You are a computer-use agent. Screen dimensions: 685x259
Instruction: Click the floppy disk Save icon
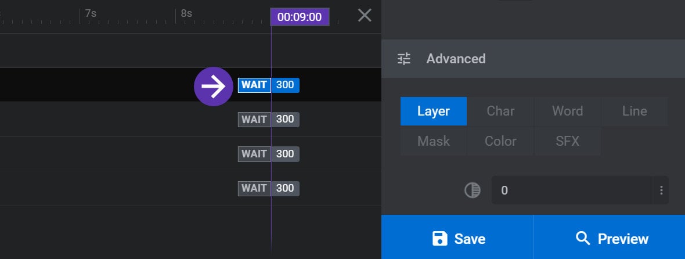tap(440, 239)
